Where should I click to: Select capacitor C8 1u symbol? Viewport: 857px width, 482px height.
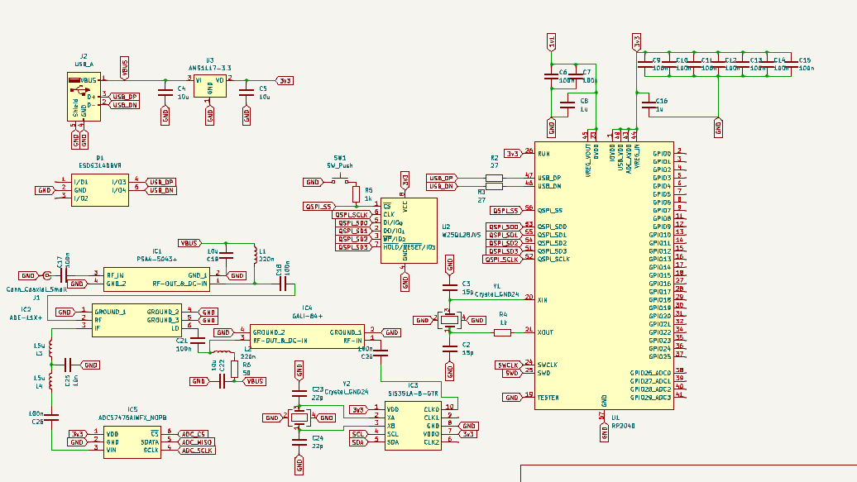pos(567,105)
